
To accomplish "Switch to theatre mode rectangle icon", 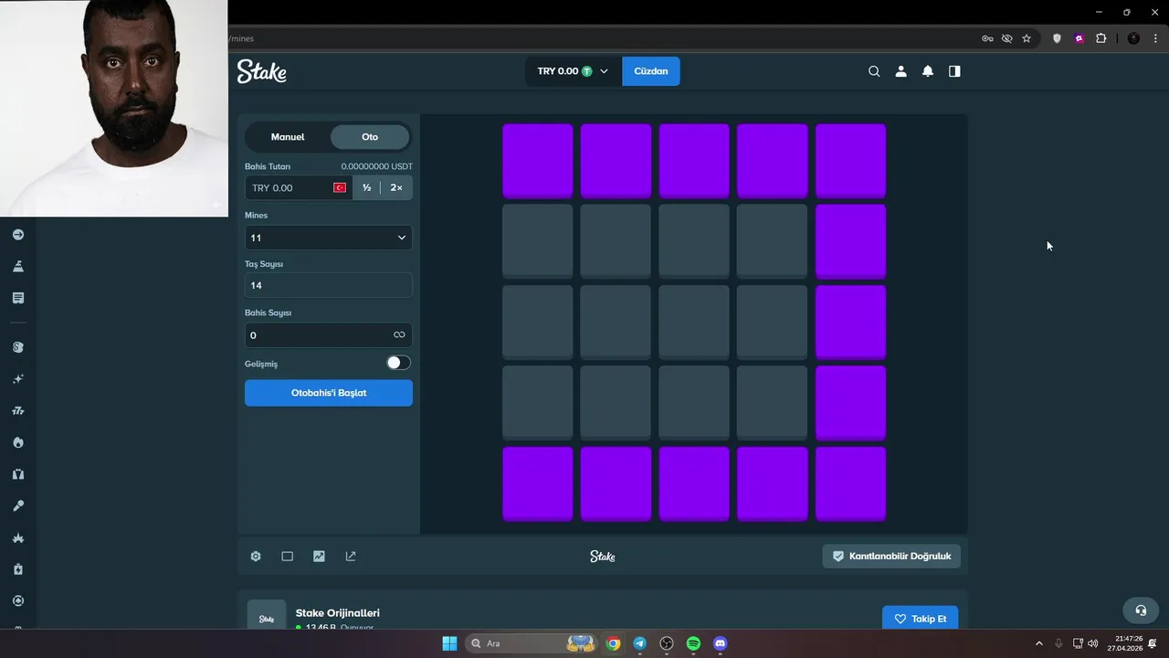I will (287, 556).
